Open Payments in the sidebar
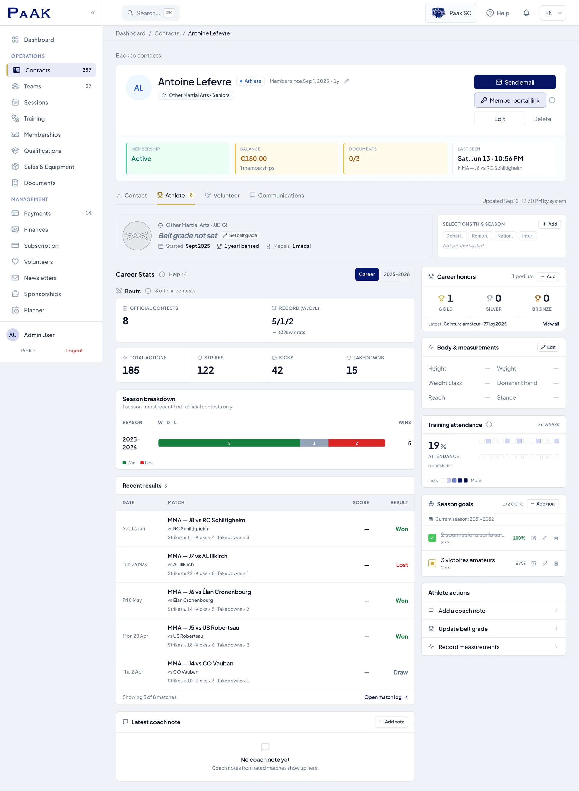The image size is (579, 791). pos(51,214)
